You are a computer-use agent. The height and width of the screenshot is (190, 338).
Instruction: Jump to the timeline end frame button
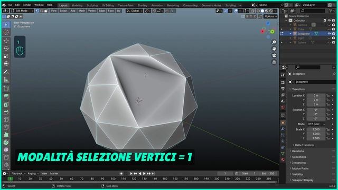point(153,174)
